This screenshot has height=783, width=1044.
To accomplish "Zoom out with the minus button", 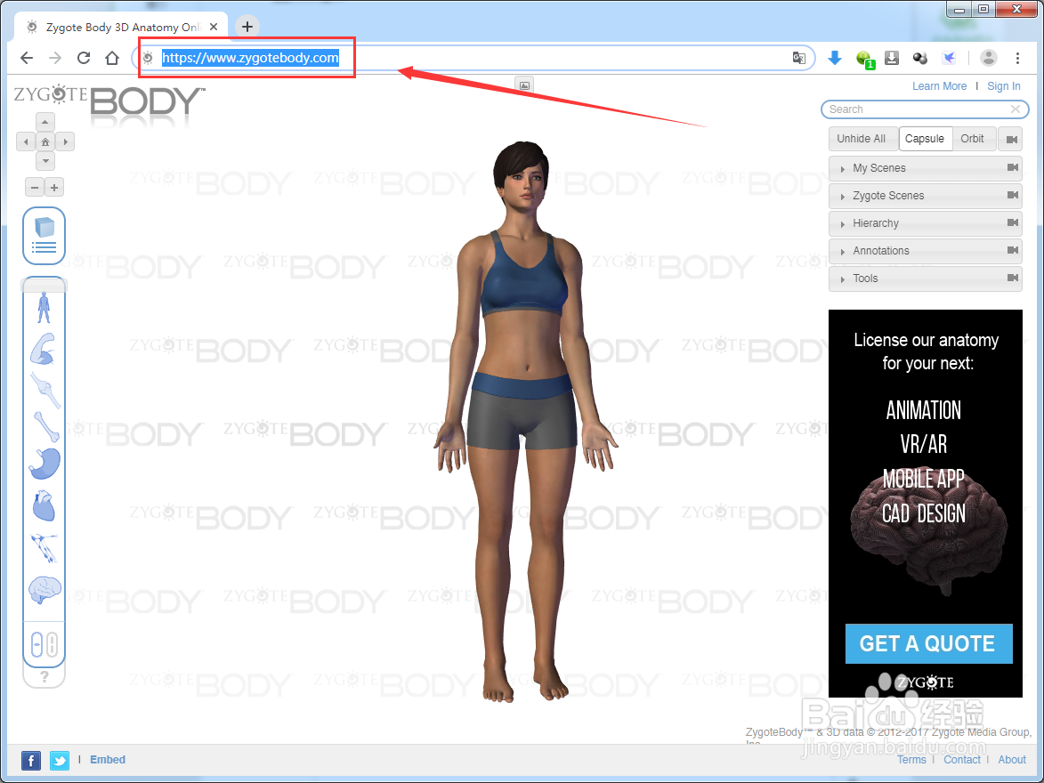I will [35, 187].
